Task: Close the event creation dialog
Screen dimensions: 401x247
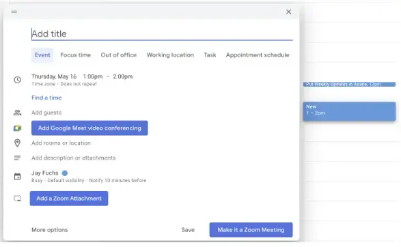Action: tap(288, 12)
